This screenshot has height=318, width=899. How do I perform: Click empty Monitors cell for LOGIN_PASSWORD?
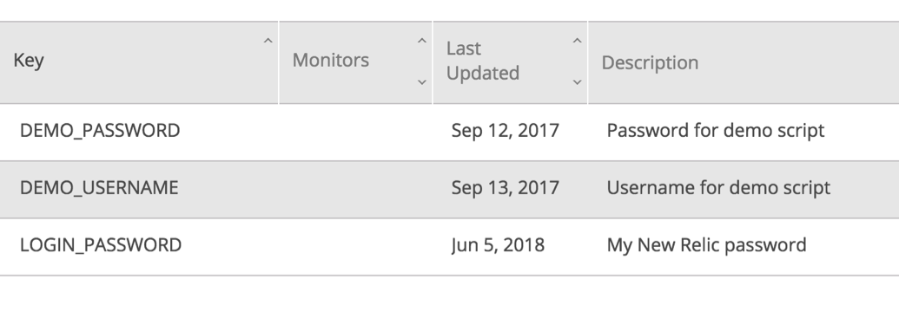(x=355, y=246)
